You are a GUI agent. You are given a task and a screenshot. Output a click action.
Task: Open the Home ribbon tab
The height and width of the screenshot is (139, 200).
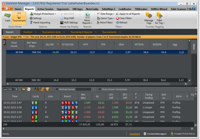coord(18,9)
